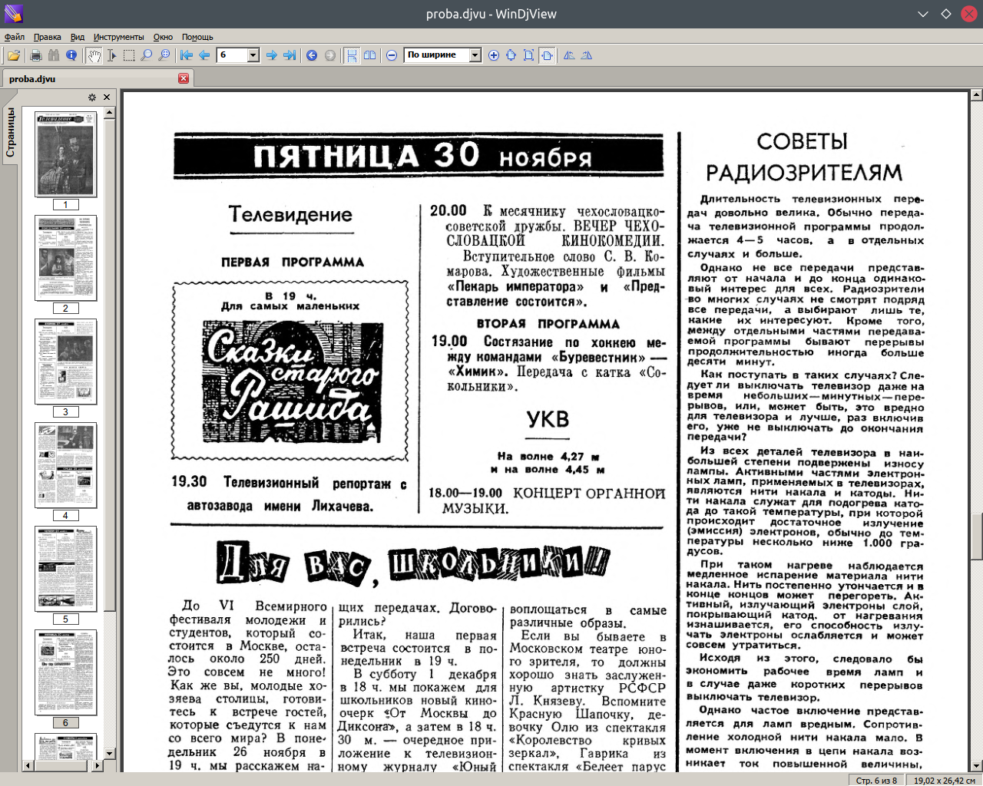The image size is (983, 786).
Task: Minimize window via title bar chevron
Action: 923,14
